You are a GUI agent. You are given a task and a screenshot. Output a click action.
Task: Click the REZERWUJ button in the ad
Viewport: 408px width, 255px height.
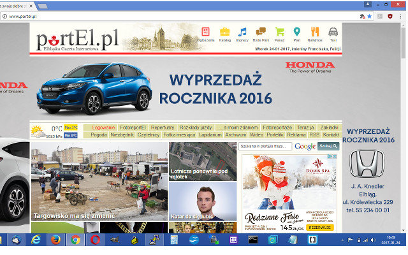point(319,228)
